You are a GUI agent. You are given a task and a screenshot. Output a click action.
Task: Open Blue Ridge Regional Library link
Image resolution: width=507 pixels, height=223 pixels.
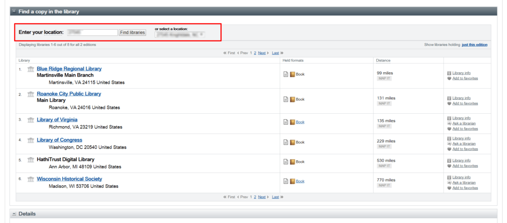click(69, 69)
